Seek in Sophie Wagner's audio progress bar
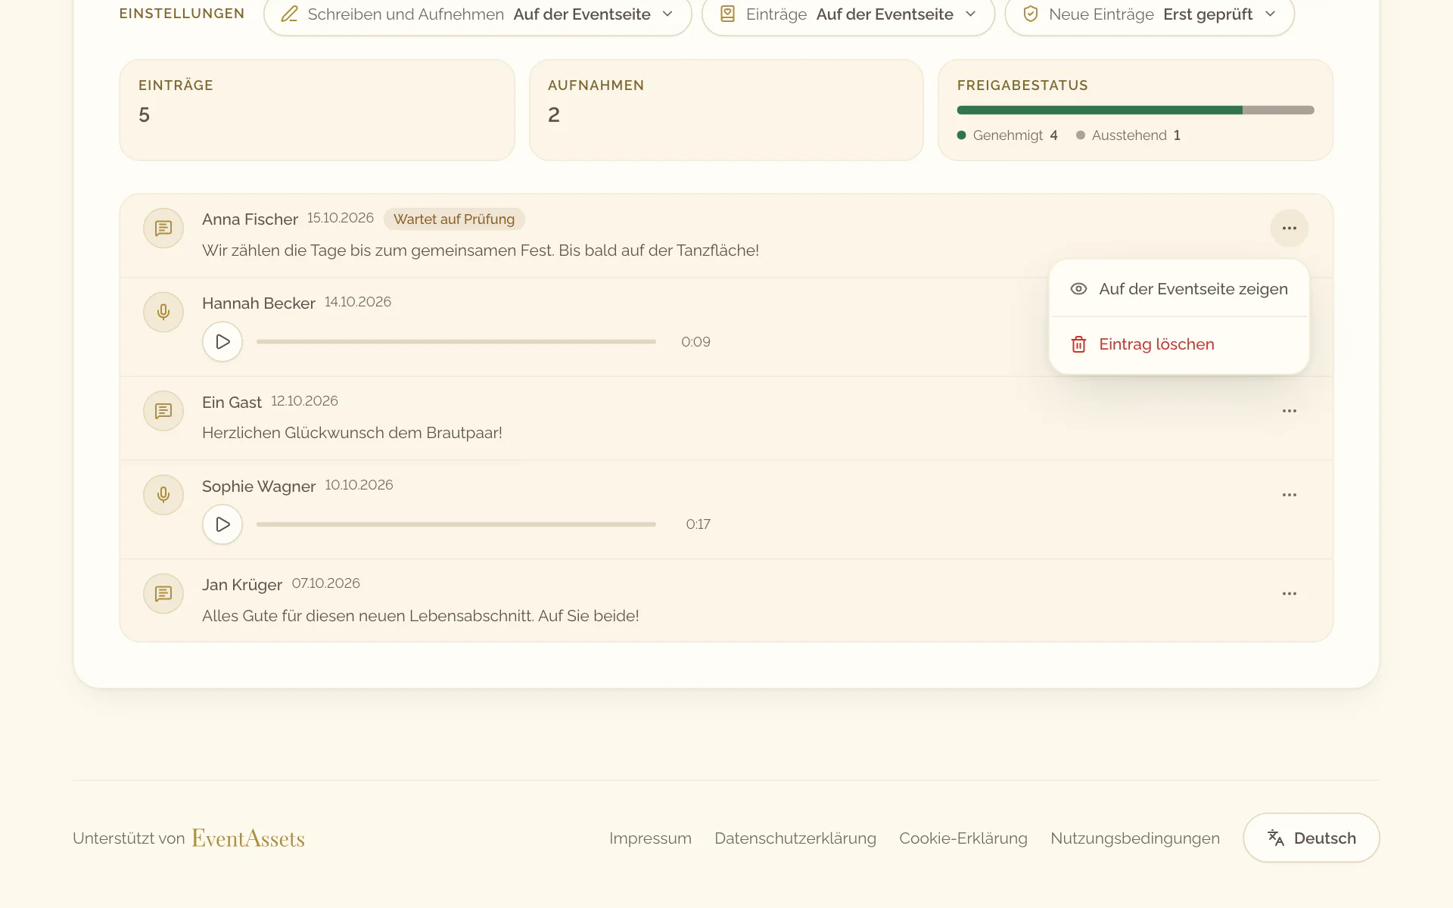The height and width of the screenshot is (908, 1453). 456,524
